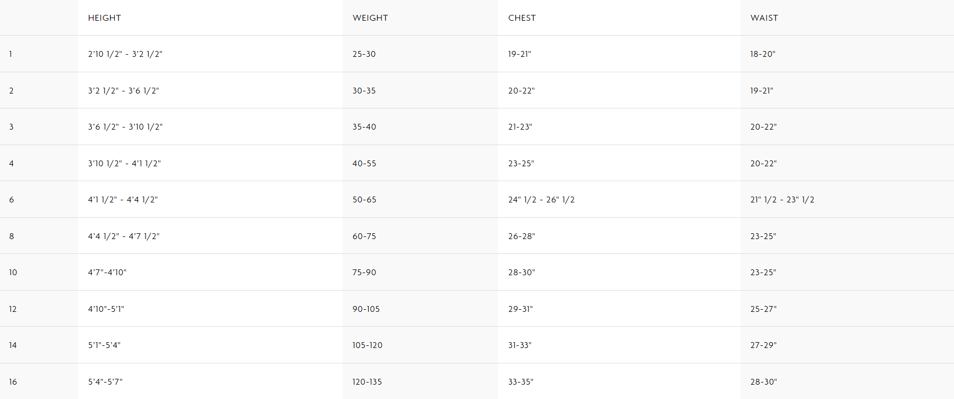The image size is (954, 399).
Task: Select chest value 24" 1/2 - 26" 1/2
Action: (x=541, y=200)
